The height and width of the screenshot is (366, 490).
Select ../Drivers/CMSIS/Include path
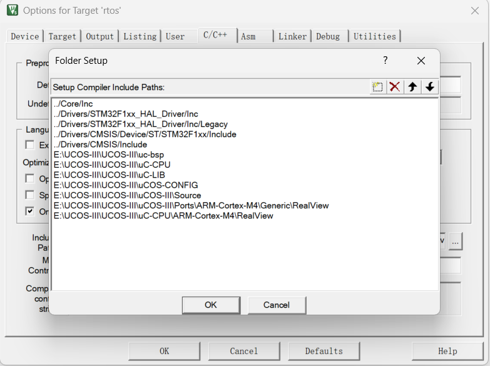[x=100, y=145]
